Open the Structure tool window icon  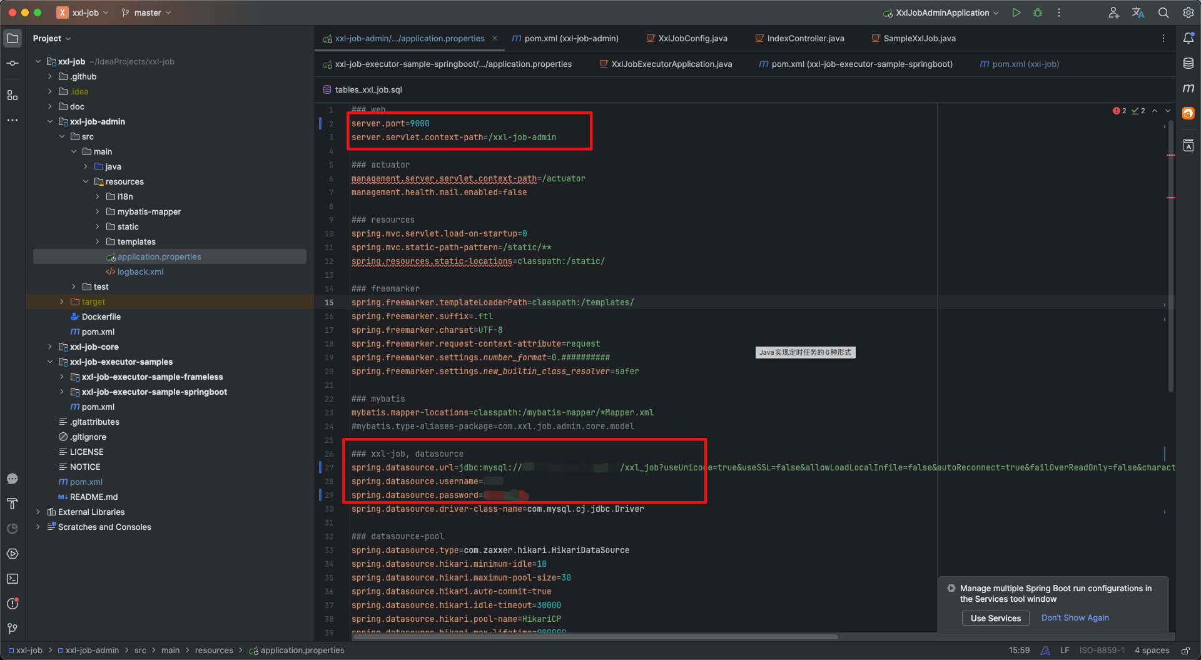click(13, 95)
